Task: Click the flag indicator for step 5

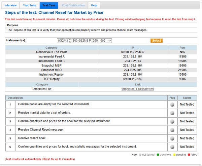Action: coord(172,138)
